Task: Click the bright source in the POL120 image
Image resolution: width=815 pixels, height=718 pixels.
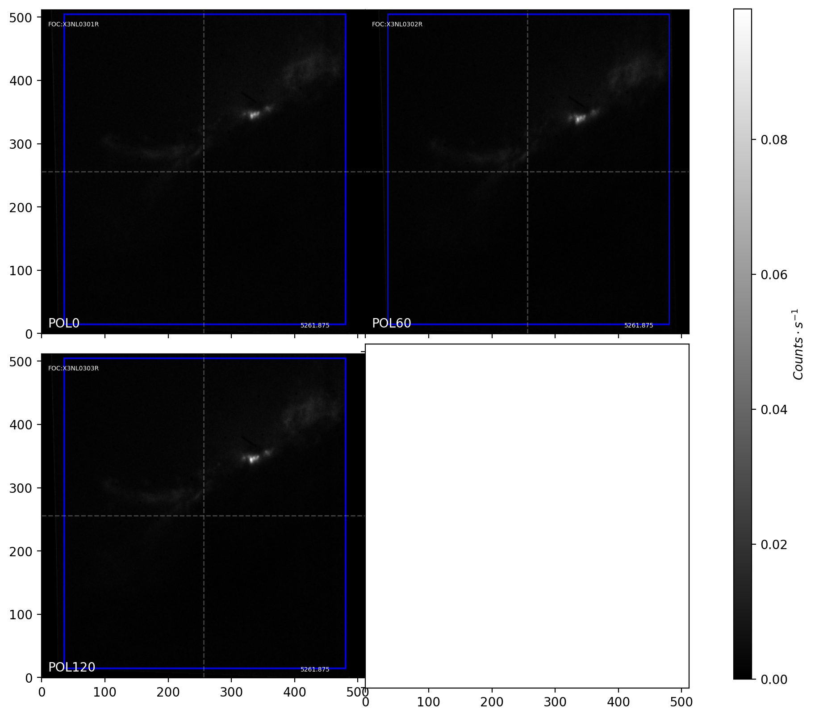Action: tap(253, 459)
